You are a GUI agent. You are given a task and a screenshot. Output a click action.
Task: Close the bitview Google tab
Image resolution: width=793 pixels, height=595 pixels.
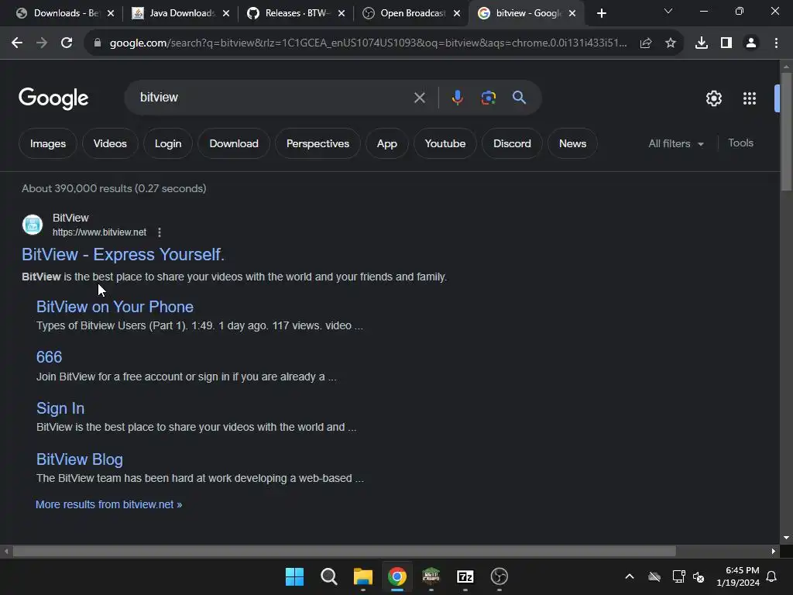pos(572,13)
